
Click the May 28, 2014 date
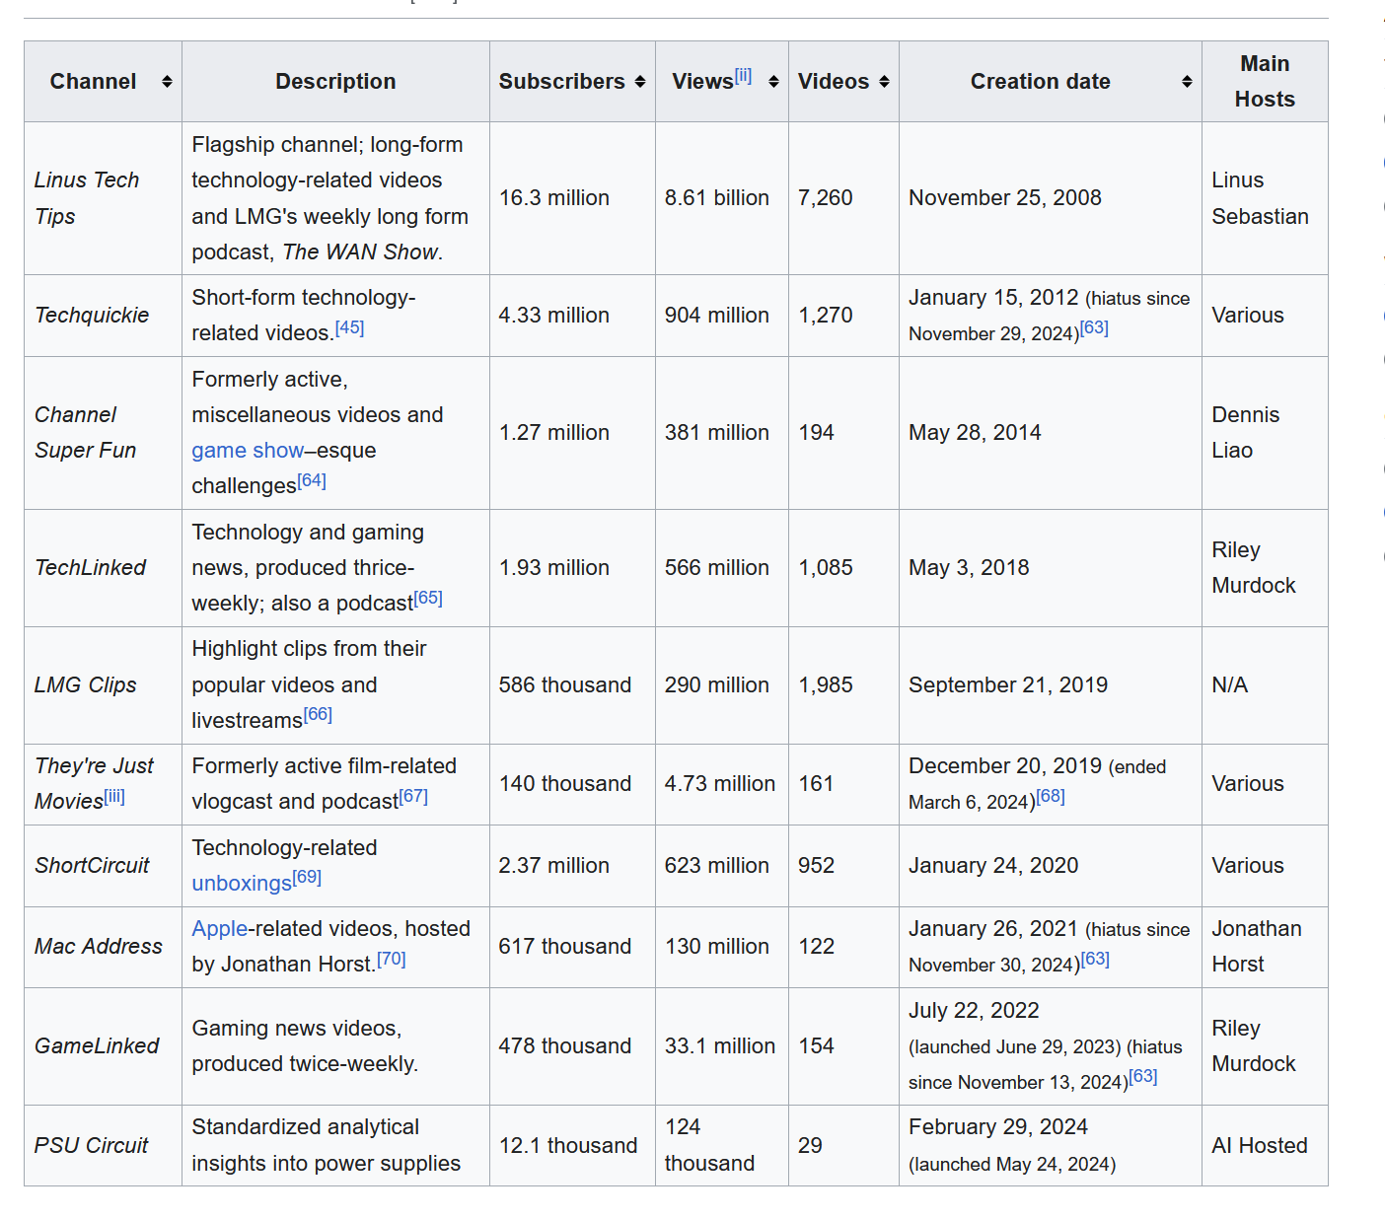(x=975, y=433)
